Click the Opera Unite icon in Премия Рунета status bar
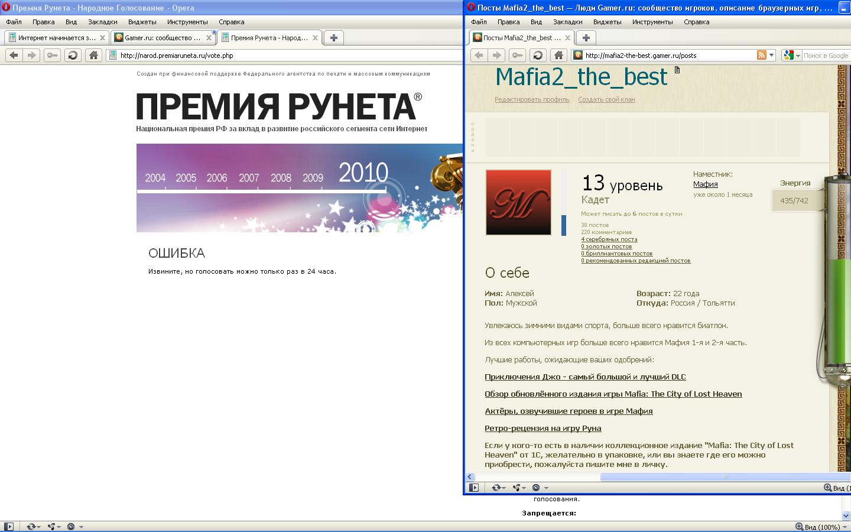This screenshot has height=532, width=851. [x=54, y=527]
